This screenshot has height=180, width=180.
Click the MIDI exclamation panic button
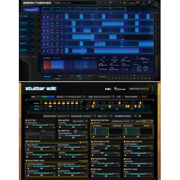[x=115, y=3]
